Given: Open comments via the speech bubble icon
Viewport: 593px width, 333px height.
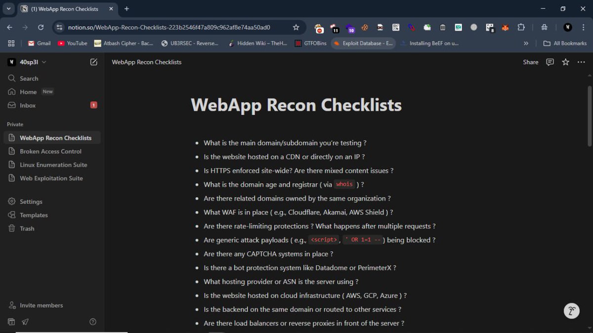Looking at the screenshot, I should click(x=550, y=62).
